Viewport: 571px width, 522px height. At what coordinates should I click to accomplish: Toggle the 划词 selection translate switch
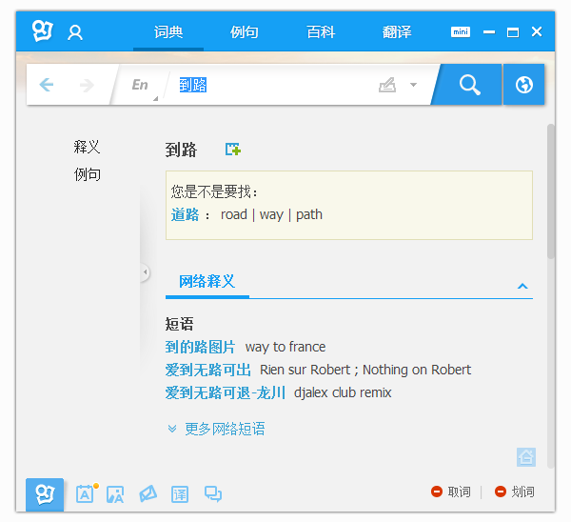515,492
